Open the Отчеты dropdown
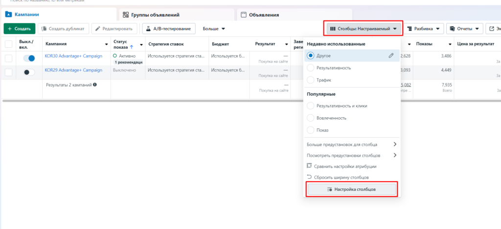Screen dimensions: 501x229 coord(464,29)
